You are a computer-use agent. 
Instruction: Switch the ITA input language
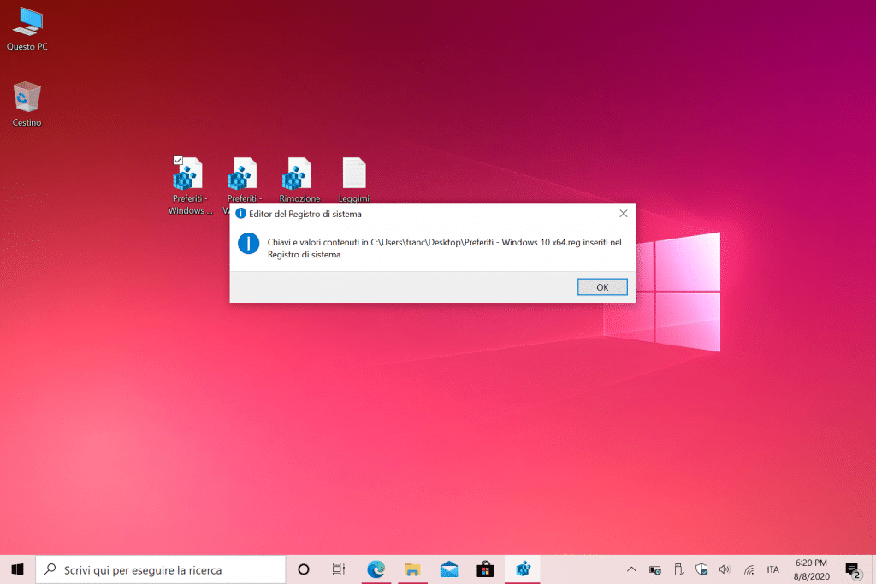(772, 569)
